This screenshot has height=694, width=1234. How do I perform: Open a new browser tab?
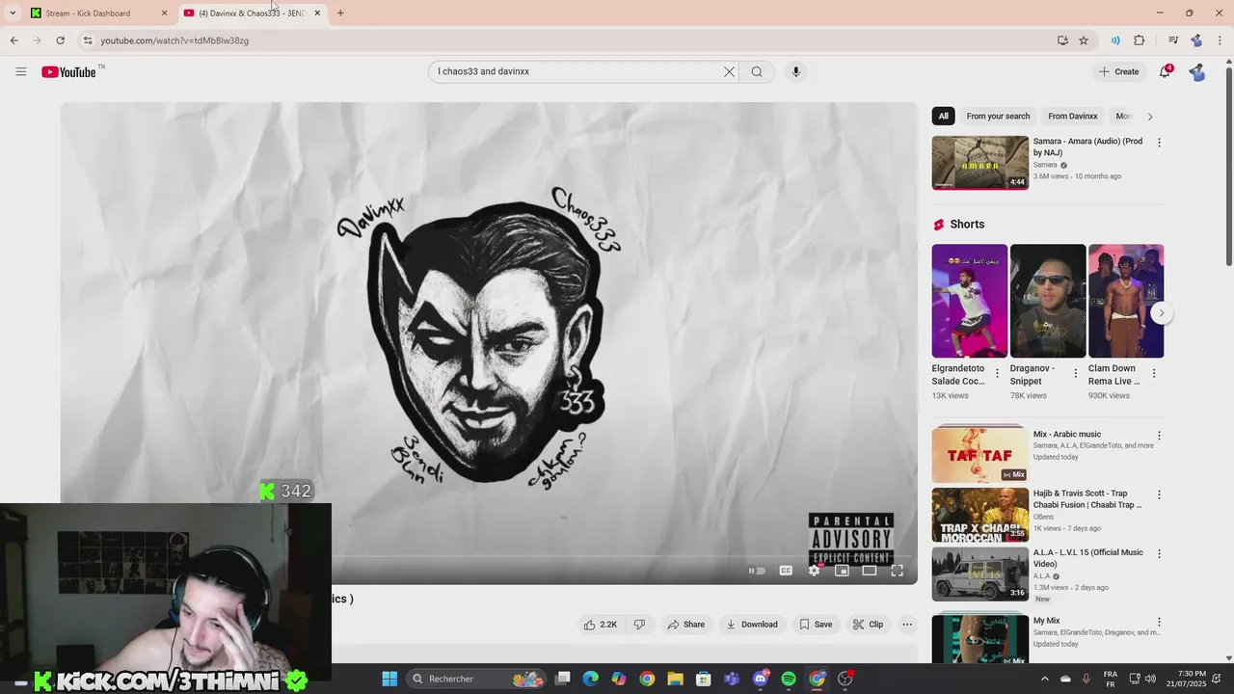pyautogui.click(x=340, y=13)
